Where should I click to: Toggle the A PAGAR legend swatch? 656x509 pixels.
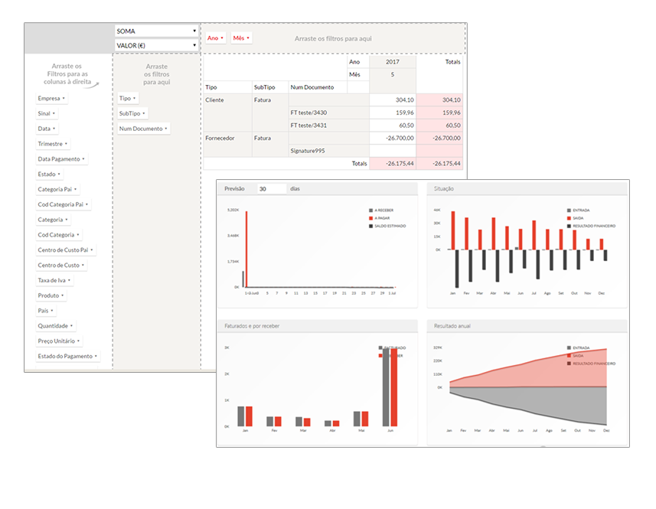click(x=370, y=218)
